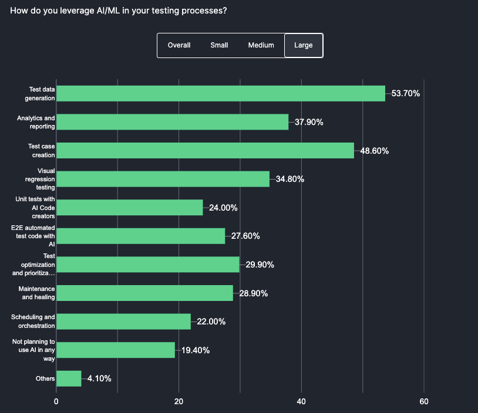
Task: Click the Test data generation bar
Action: click(x=220, y=93)
